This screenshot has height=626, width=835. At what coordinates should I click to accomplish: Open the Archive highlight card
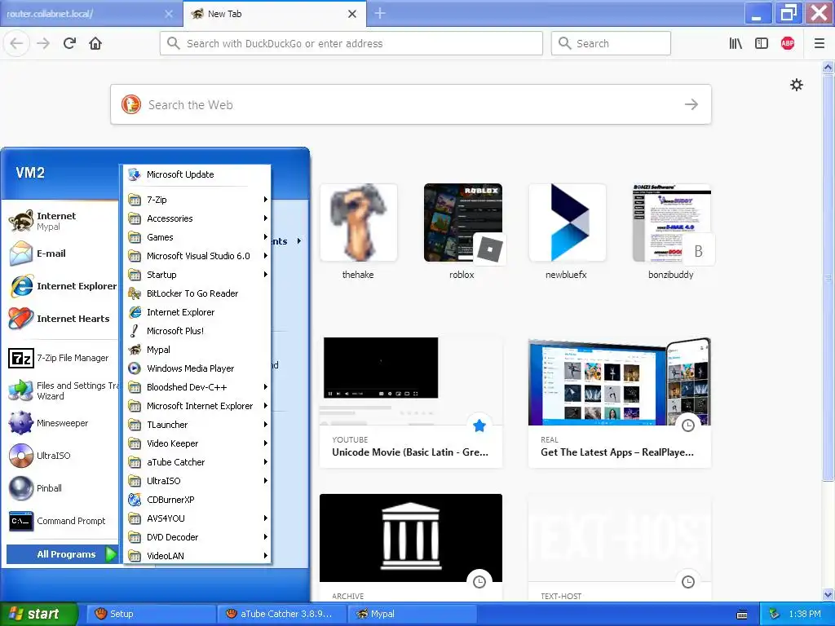point(411,547)
